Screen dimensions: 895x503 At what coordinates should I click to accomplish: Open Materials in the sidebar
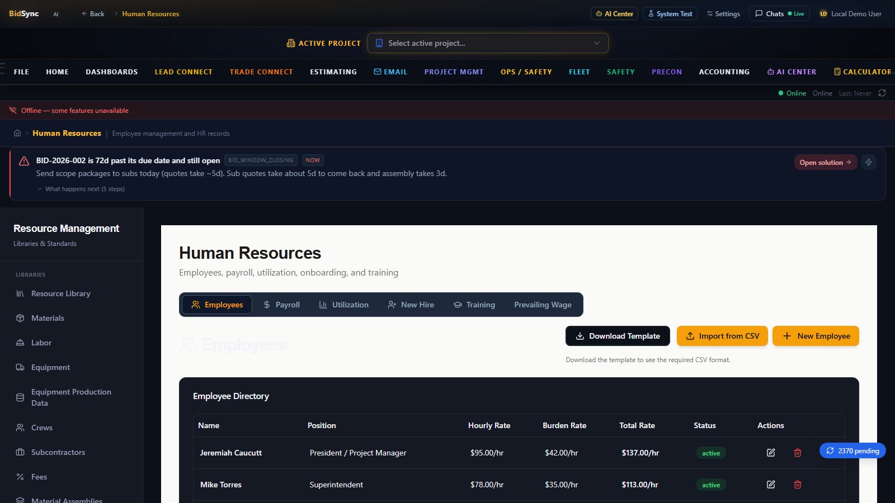click(72, 318)
